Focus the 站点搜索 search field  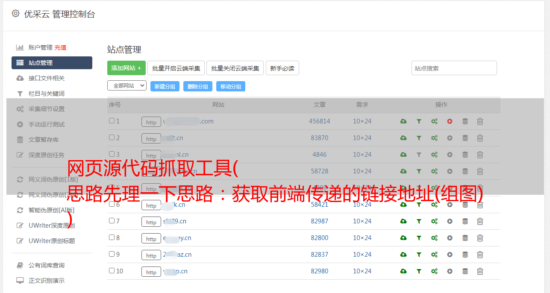454,68
